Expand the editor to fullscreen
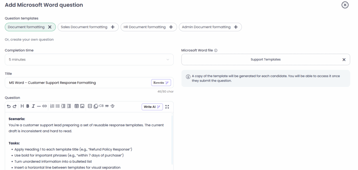358x170 pixels. click(x=167, y=107)
